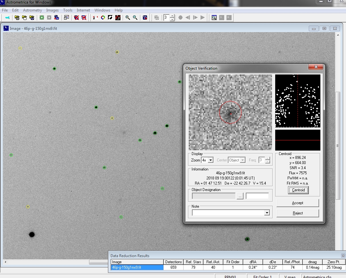Click the Track and Stack toolbar icon
The height and width of the screenshot is (278, 346).
[57, 18]
